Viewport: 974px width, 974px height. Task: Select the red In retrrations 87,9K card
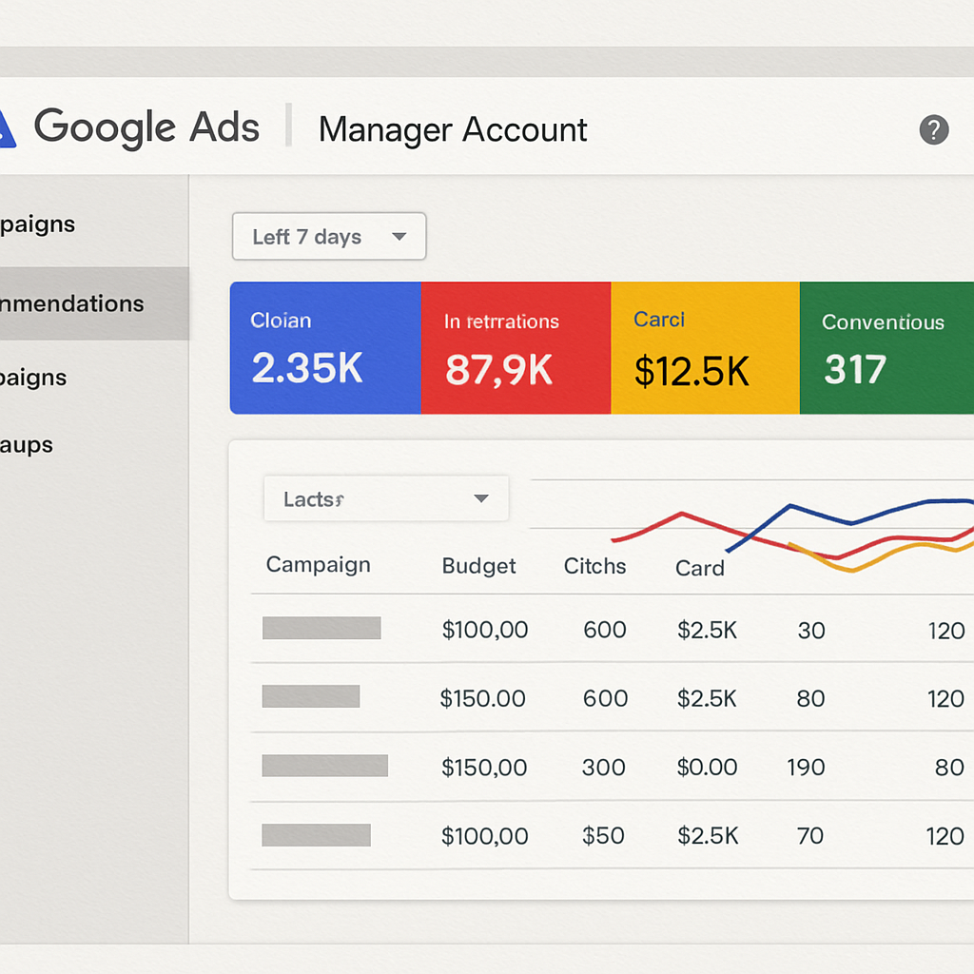(516, 348)
